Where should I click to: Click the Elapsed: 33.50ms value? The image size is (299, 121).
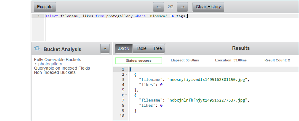[x=185, y=60]
